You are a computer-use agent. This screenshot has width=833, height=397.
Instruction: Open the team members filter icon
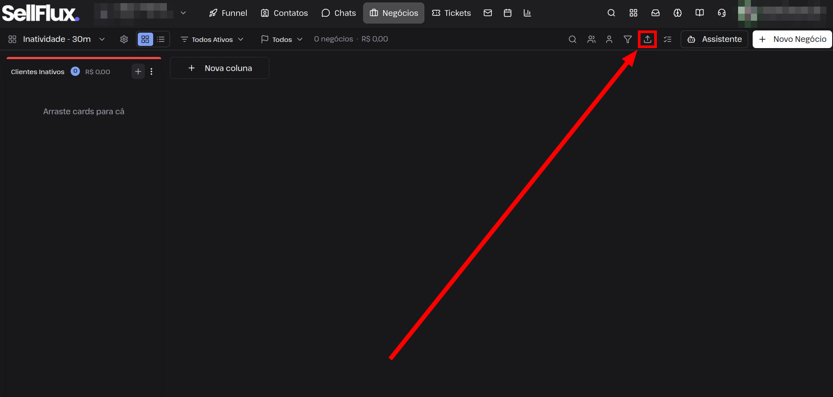click(x=592, y=39)
